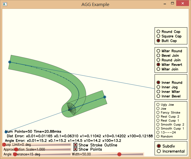Choose Bevel Join option
The width and height of the screenshot is (191, 159).
168,55
